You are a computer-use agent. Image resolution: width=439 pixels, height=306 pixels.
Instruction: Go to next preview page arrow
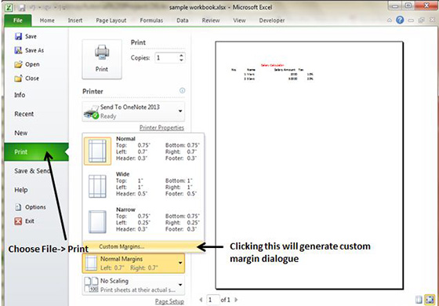[236, 300]
